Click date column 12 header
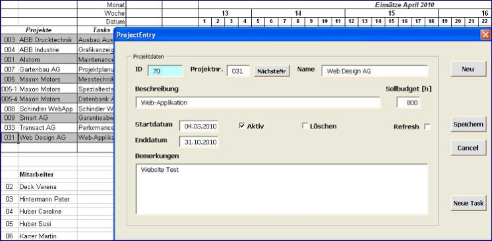The width and height of the screenshot is (492, 241). tap(352, 22)
